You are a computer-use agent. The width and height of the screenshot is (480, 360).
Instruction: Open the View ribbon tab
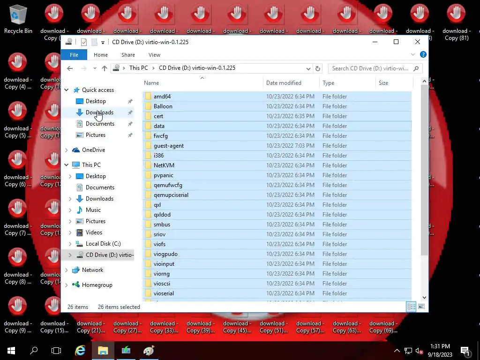[x=154, y=55]
